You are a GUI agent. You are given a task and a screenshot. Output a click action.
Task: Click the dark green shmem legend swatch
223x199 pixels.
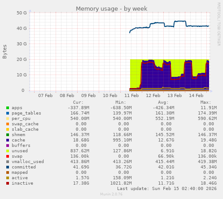click(x=8, y=135)
